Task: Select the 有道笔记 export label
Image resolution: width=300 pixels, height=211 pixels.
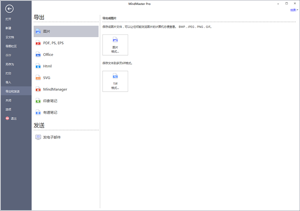Action: click(x=50, y=112)
